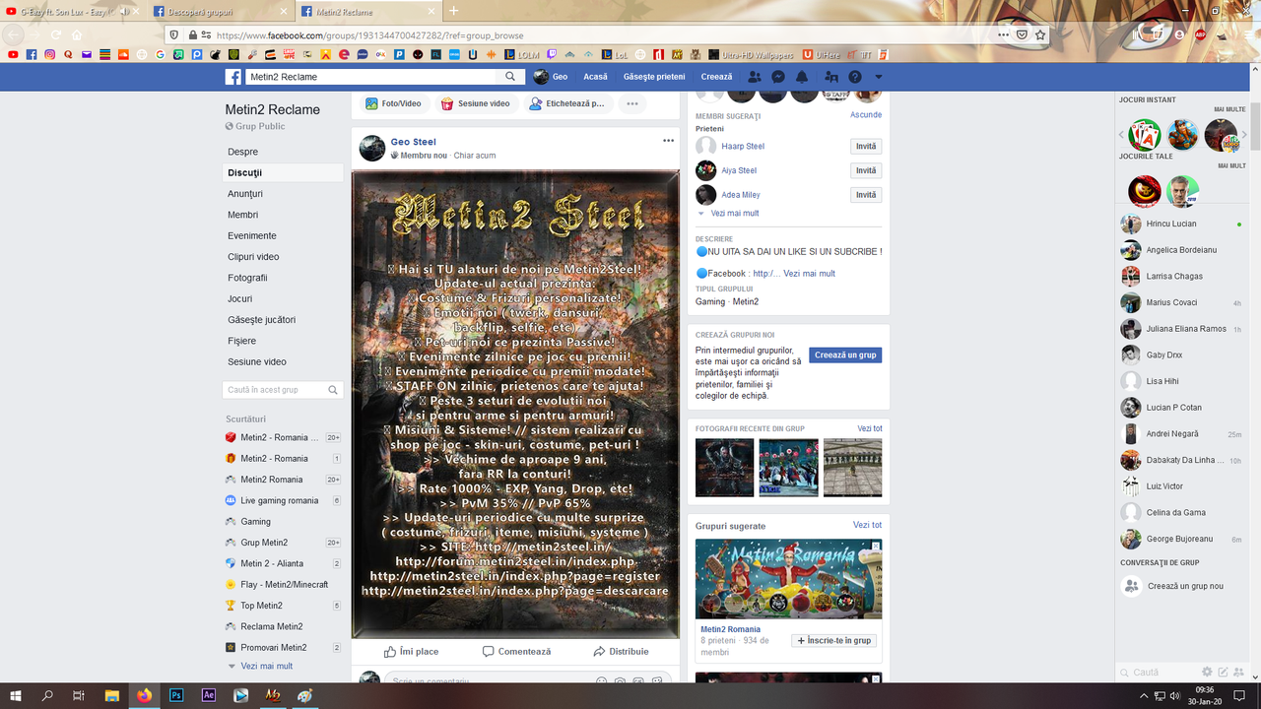1261x709 pixels.
Task: Open the Windows Start menu
Action: pyautogui.click(x=16, y=695)
